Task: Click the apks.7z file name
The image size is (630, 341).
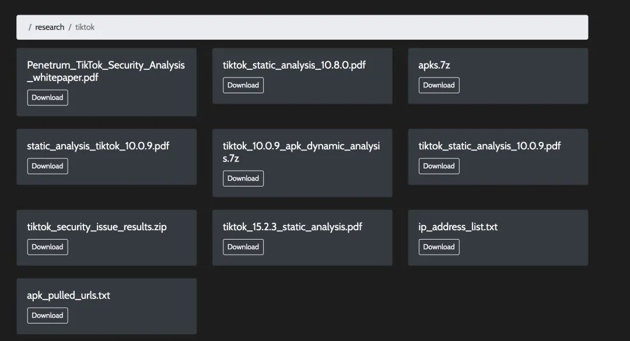Action: coord(434,65)
